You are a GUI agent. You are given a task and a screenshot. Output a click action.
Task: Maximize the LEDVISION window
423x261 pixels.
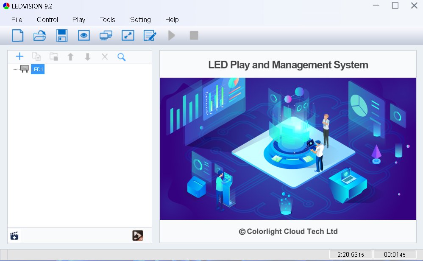[x=395, y=6]
